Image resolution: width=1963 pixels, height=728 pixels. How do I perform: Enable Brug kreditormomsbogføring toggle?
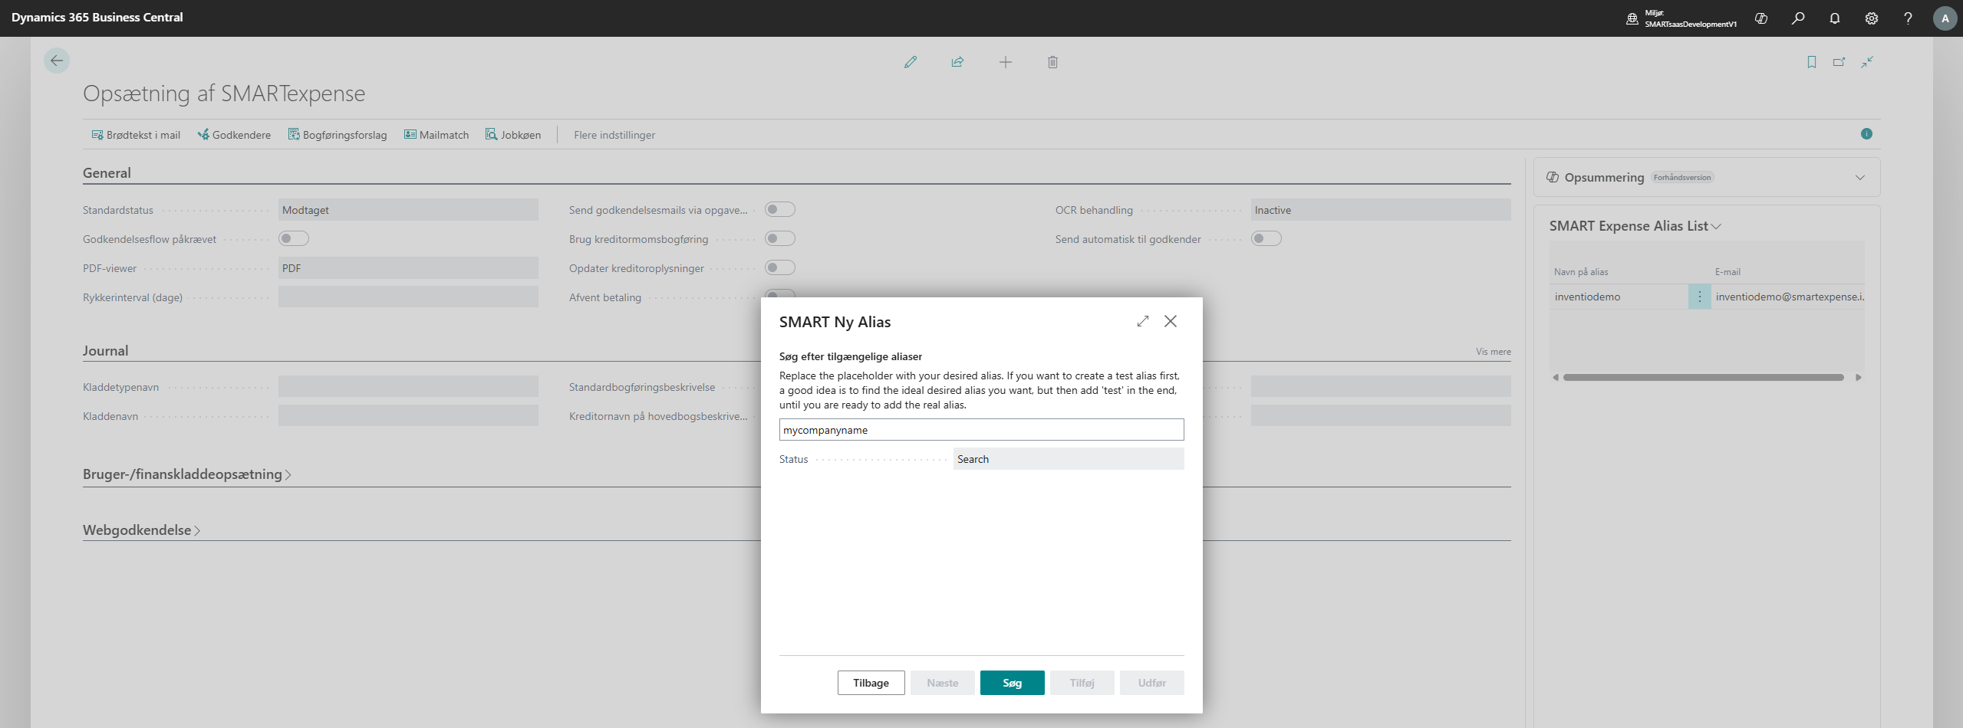click(x=779, y=239)
